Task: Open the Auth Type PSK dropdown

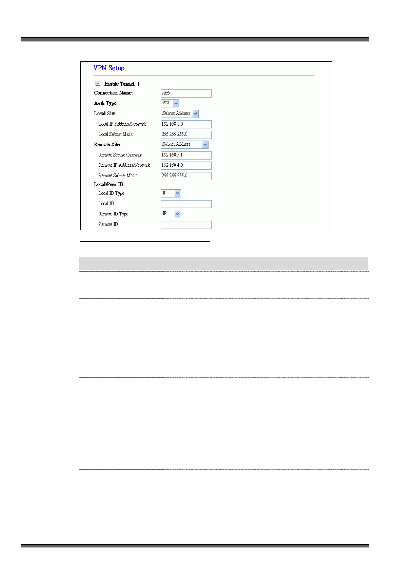Action: [x=170, y=103]
